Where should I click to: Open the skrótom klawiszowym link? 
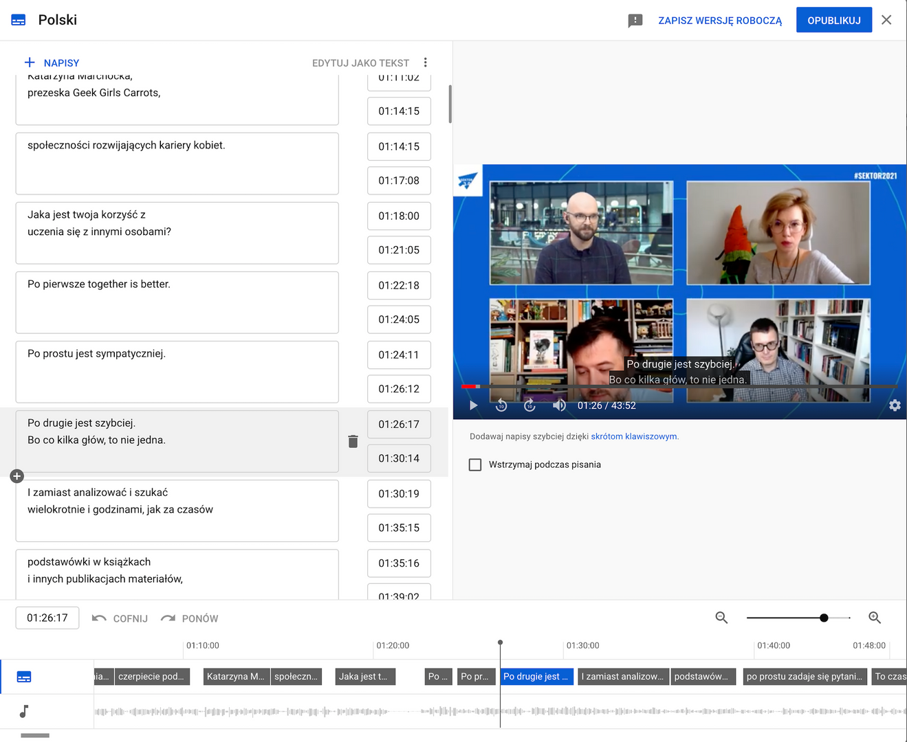click(x=633, y=436)
